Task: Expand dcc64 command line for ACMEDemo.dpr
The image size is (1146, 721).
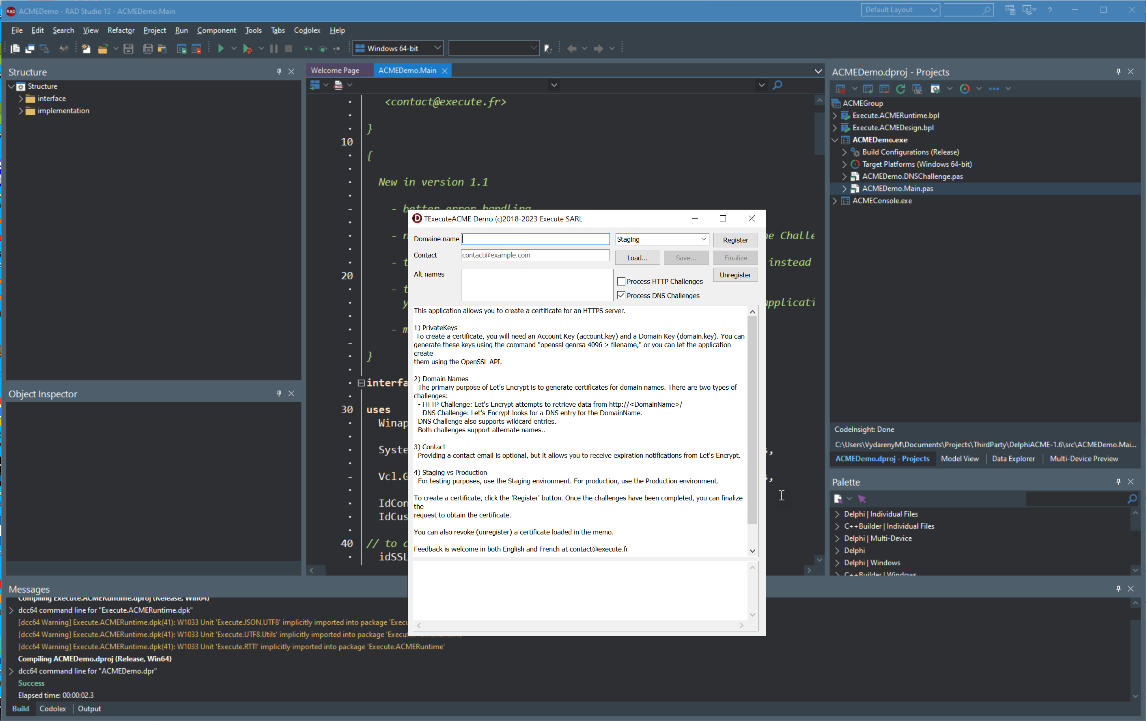Action: coord(11,671)
